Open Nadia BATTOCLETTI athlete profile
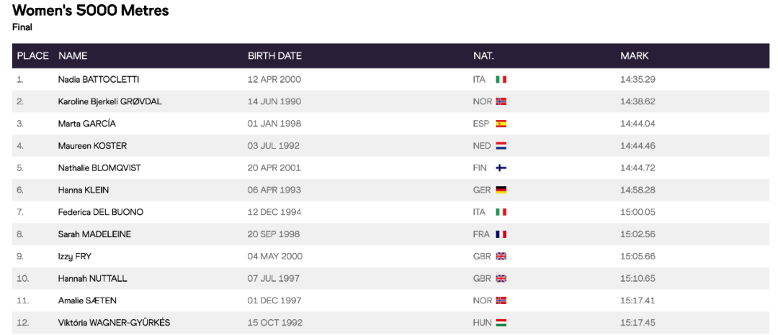This screenshot has height=335, width=778. [x=99, y=79]
